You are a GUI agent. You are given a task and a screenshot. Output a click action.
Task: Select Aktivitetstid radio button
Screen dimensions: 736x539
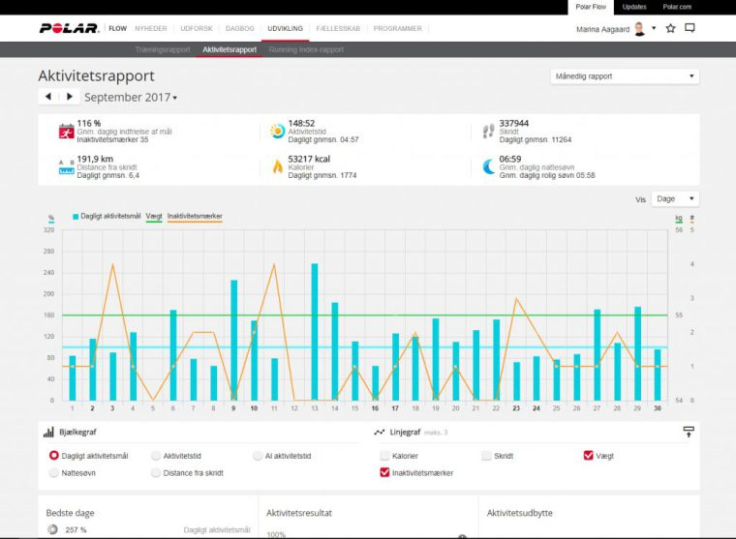(156, 456)
